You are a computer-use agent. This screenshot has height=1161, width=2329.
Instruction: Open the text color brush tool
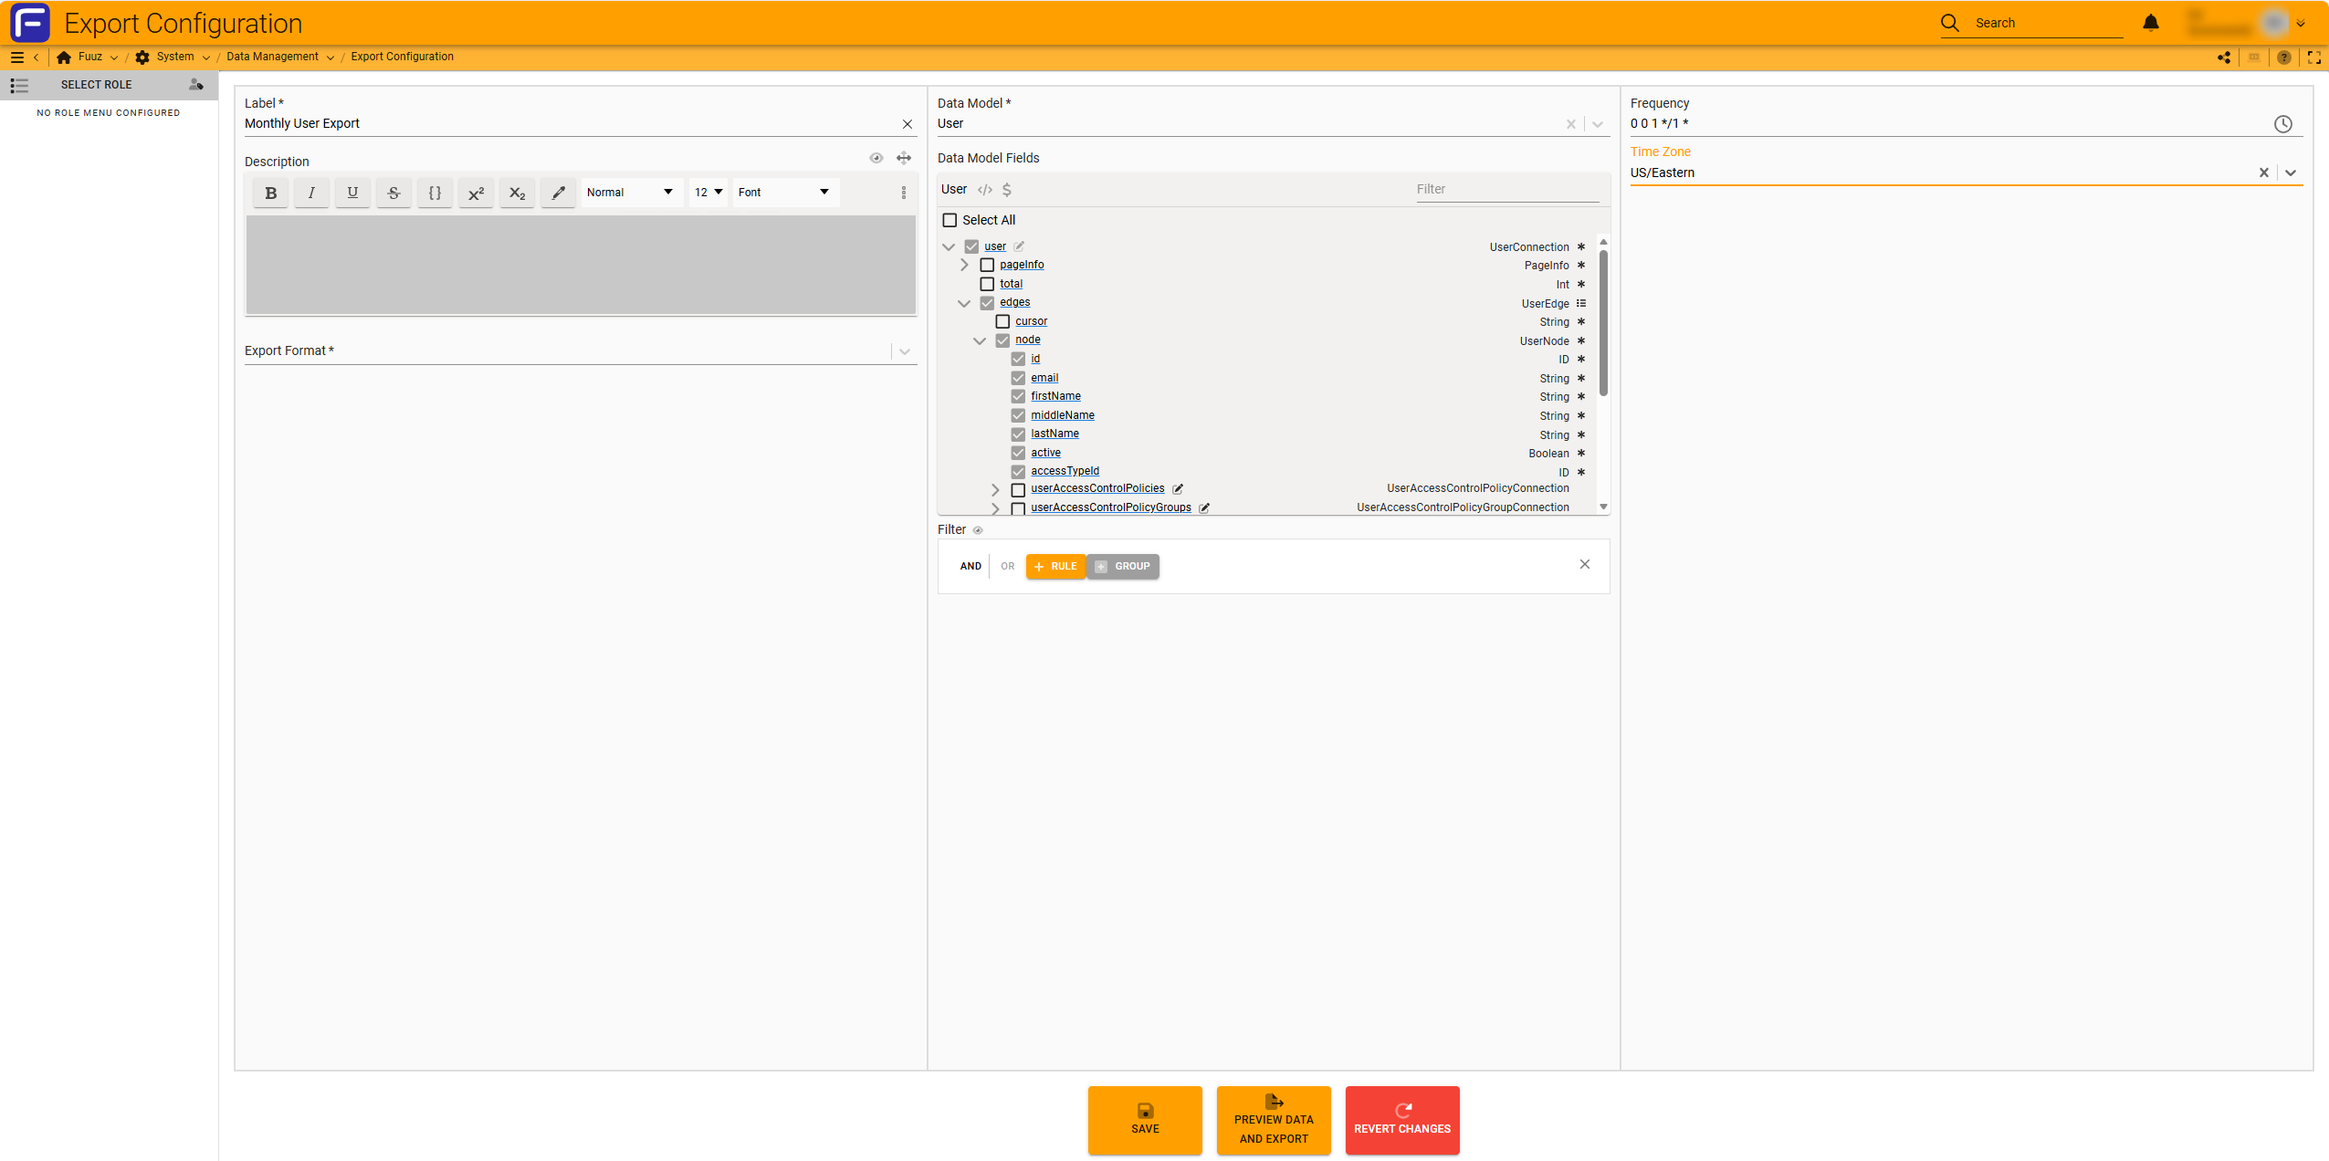[558, 193]
